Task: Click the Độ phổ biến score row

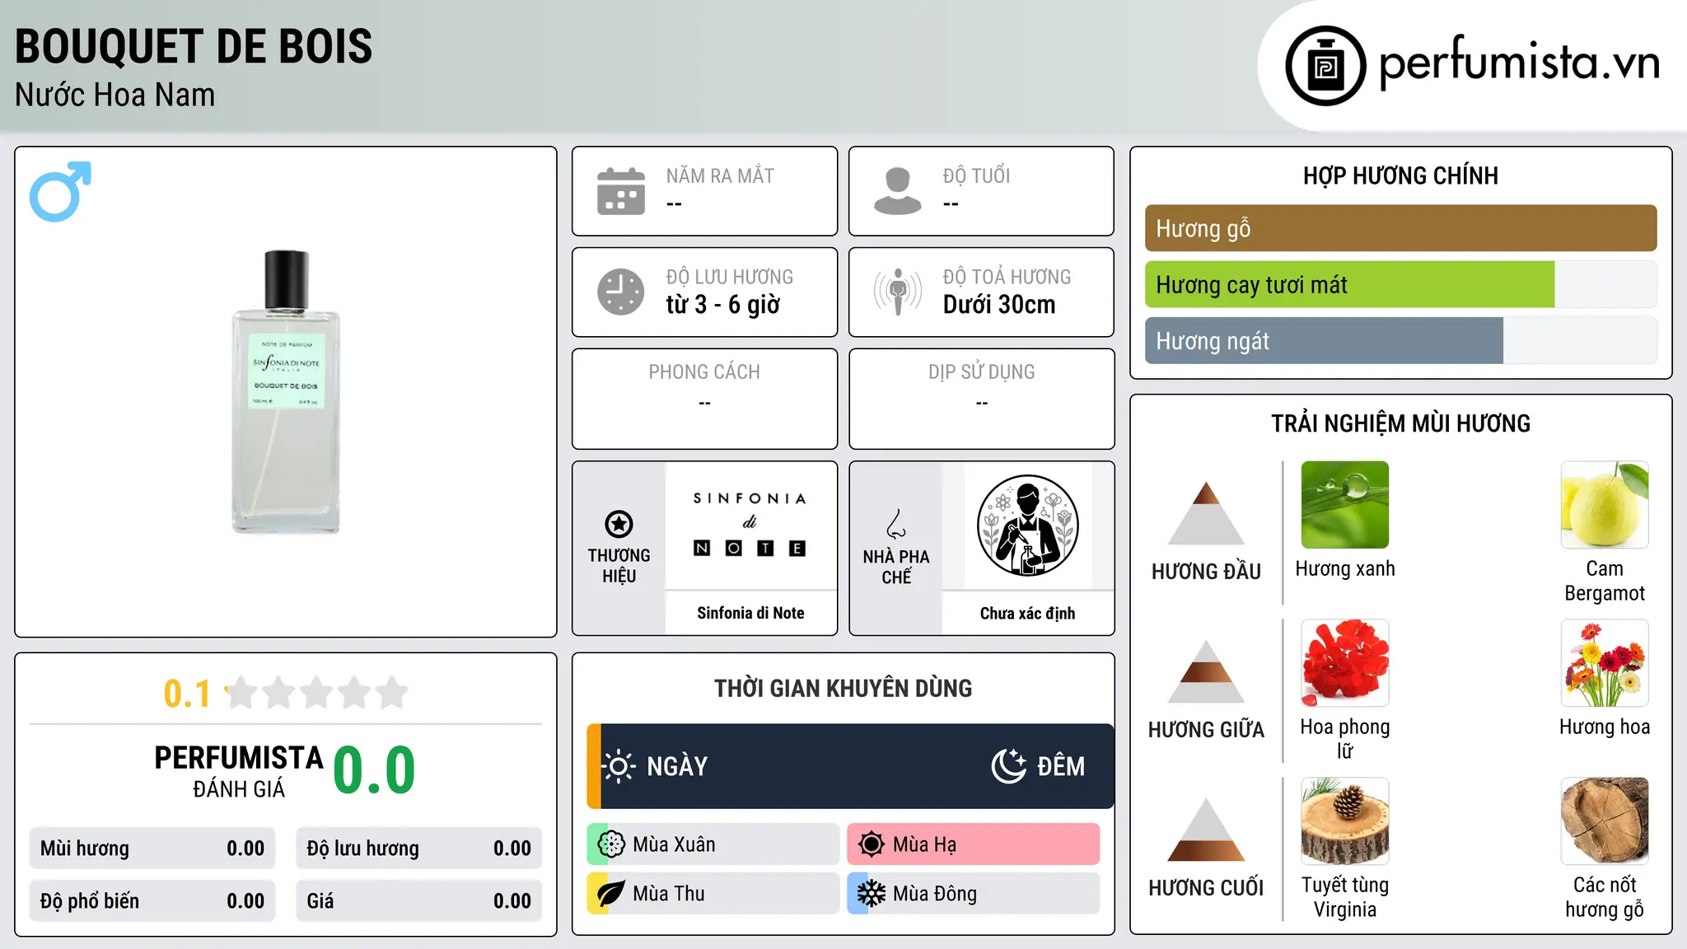Action: coord(152,901)
